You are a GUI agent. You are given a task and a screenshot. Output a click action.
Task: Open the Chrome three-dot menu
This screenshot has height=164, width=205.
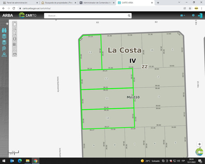201,8
